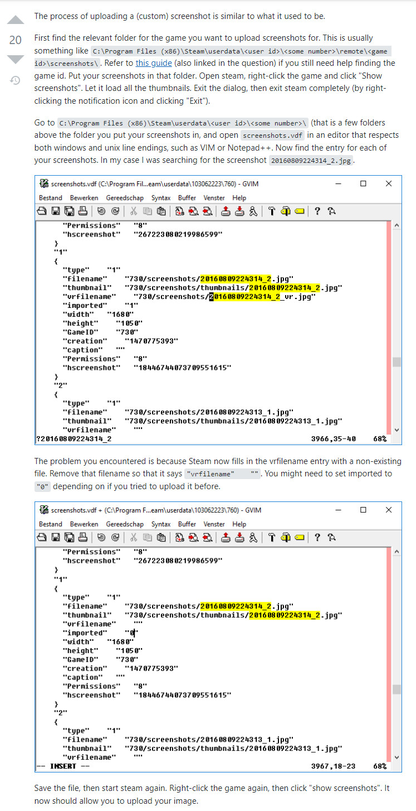
Task: Click Save All icon in first GVIM window
Action: point(69,211)
